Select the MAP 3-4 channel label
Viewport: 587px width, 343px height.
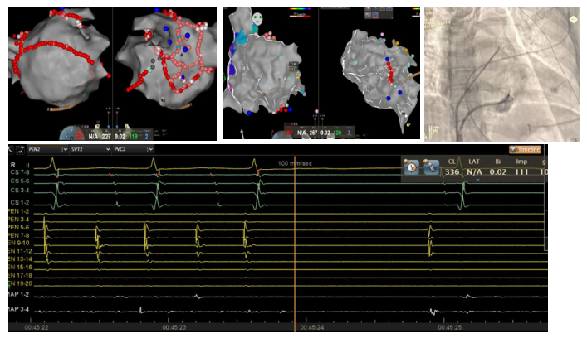click(x=19, y=309)
